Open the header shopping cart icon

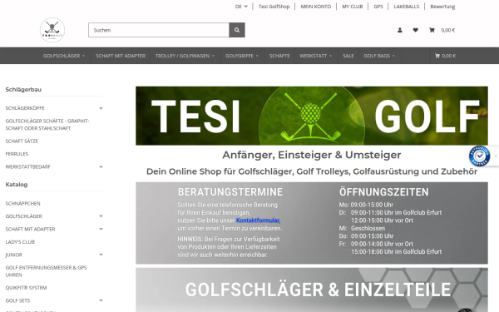tap(432, 30)
